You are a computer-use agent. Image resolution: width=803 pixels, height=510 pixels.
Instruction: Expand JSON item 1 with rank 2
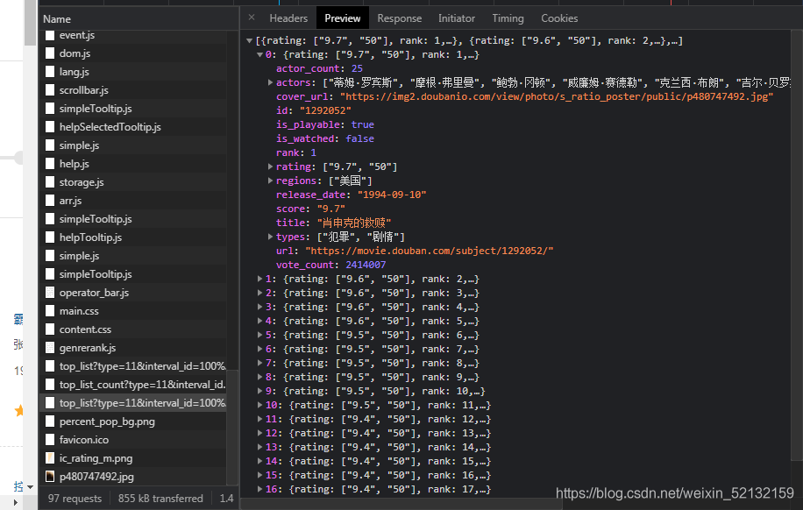(x=259, y=279)
